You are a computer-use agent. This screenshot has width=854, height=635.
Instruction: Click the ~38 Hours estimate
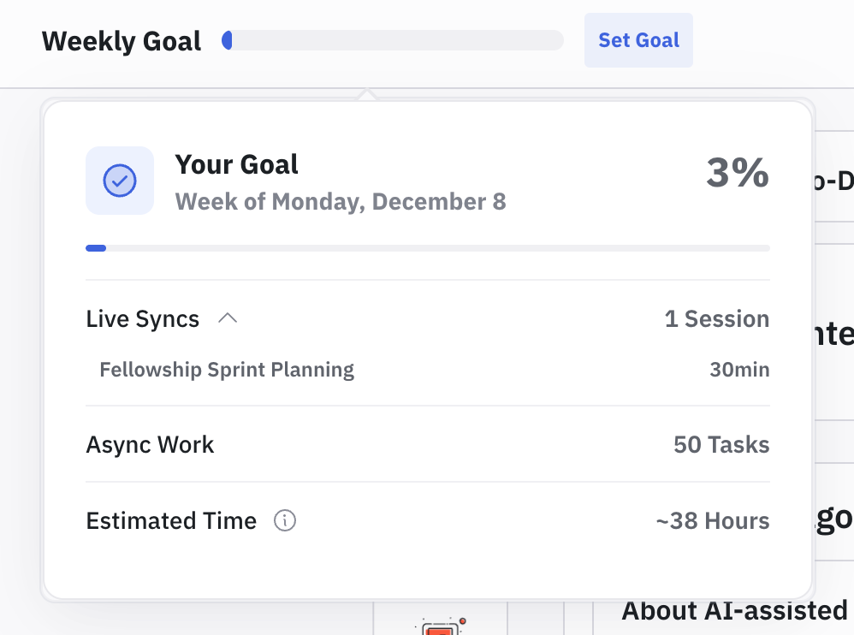712,520
